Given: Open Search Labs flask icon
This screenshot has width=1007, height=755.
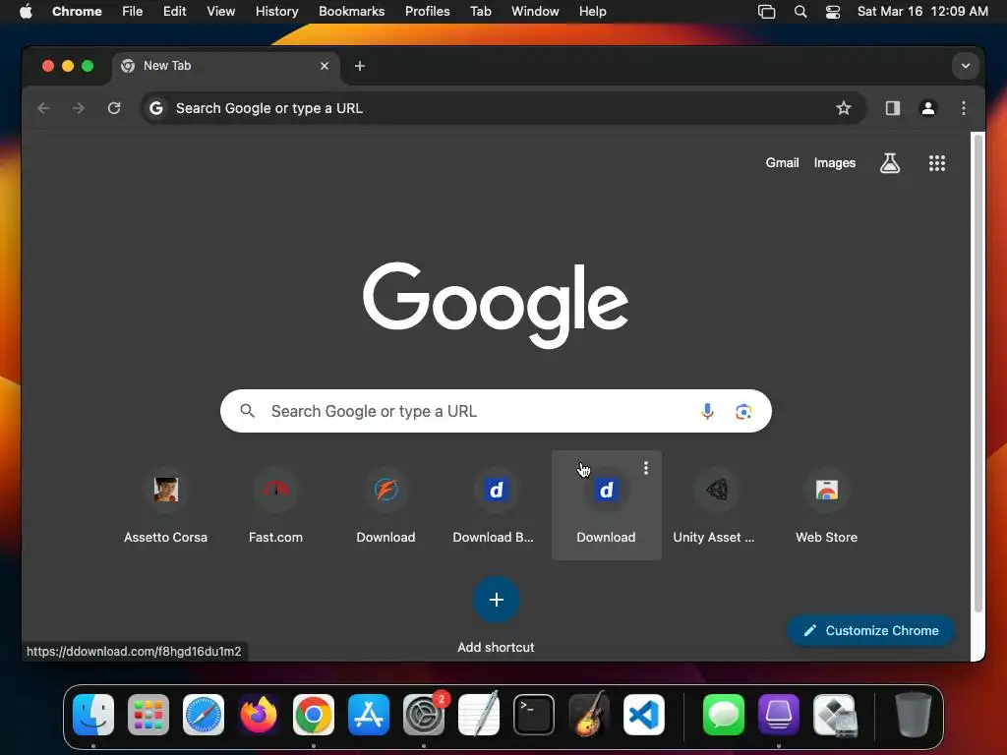Looking at the screenshot, I should click(889, 163).
